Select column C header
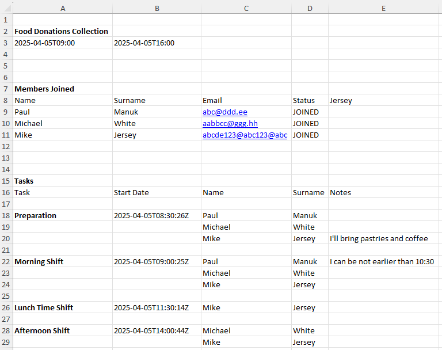Viewport: 442px width, 350px height. click(246, 8)
